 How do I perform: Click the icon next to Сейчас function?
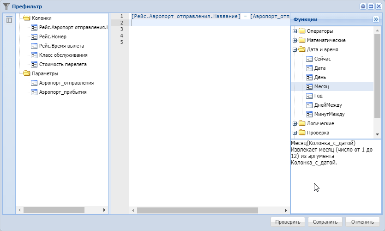pyautogui.click(x=310, y=59)
